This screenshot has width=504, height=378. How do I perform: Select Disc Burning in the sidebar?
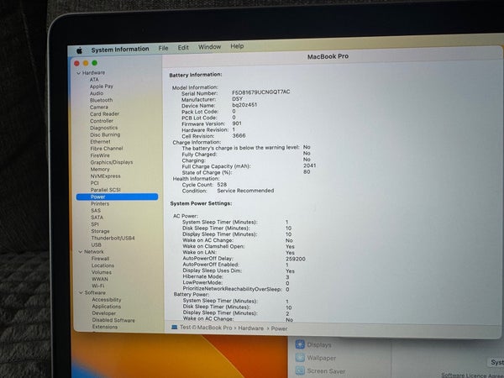pos(105,134)
